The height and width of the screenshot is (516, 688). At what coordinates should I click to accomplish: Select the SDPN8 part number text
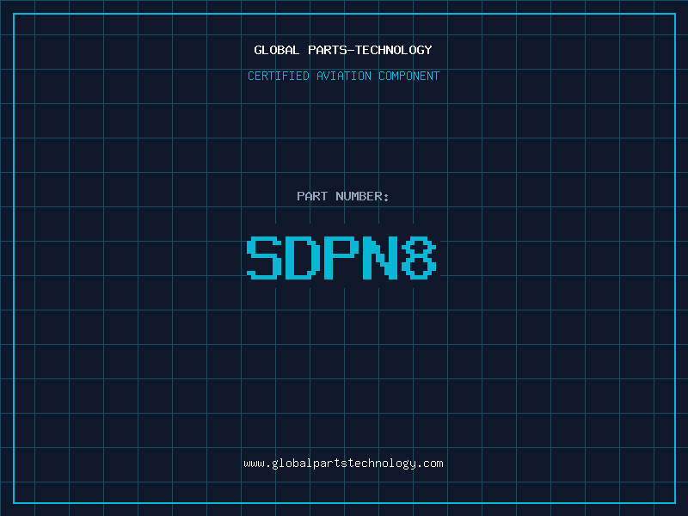(x=341, y=258)
